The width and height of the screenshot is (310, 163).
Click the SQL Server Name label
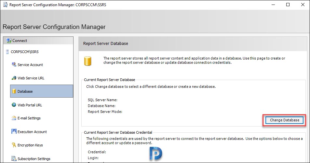click(x=102, y=100)
